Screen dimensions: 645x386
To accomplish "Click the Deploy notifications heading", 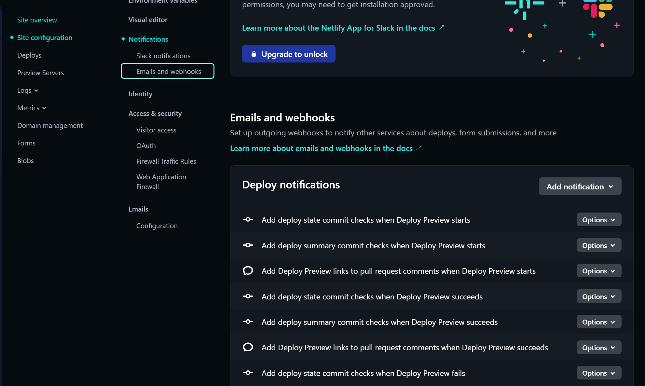I will tap(291, 185).
